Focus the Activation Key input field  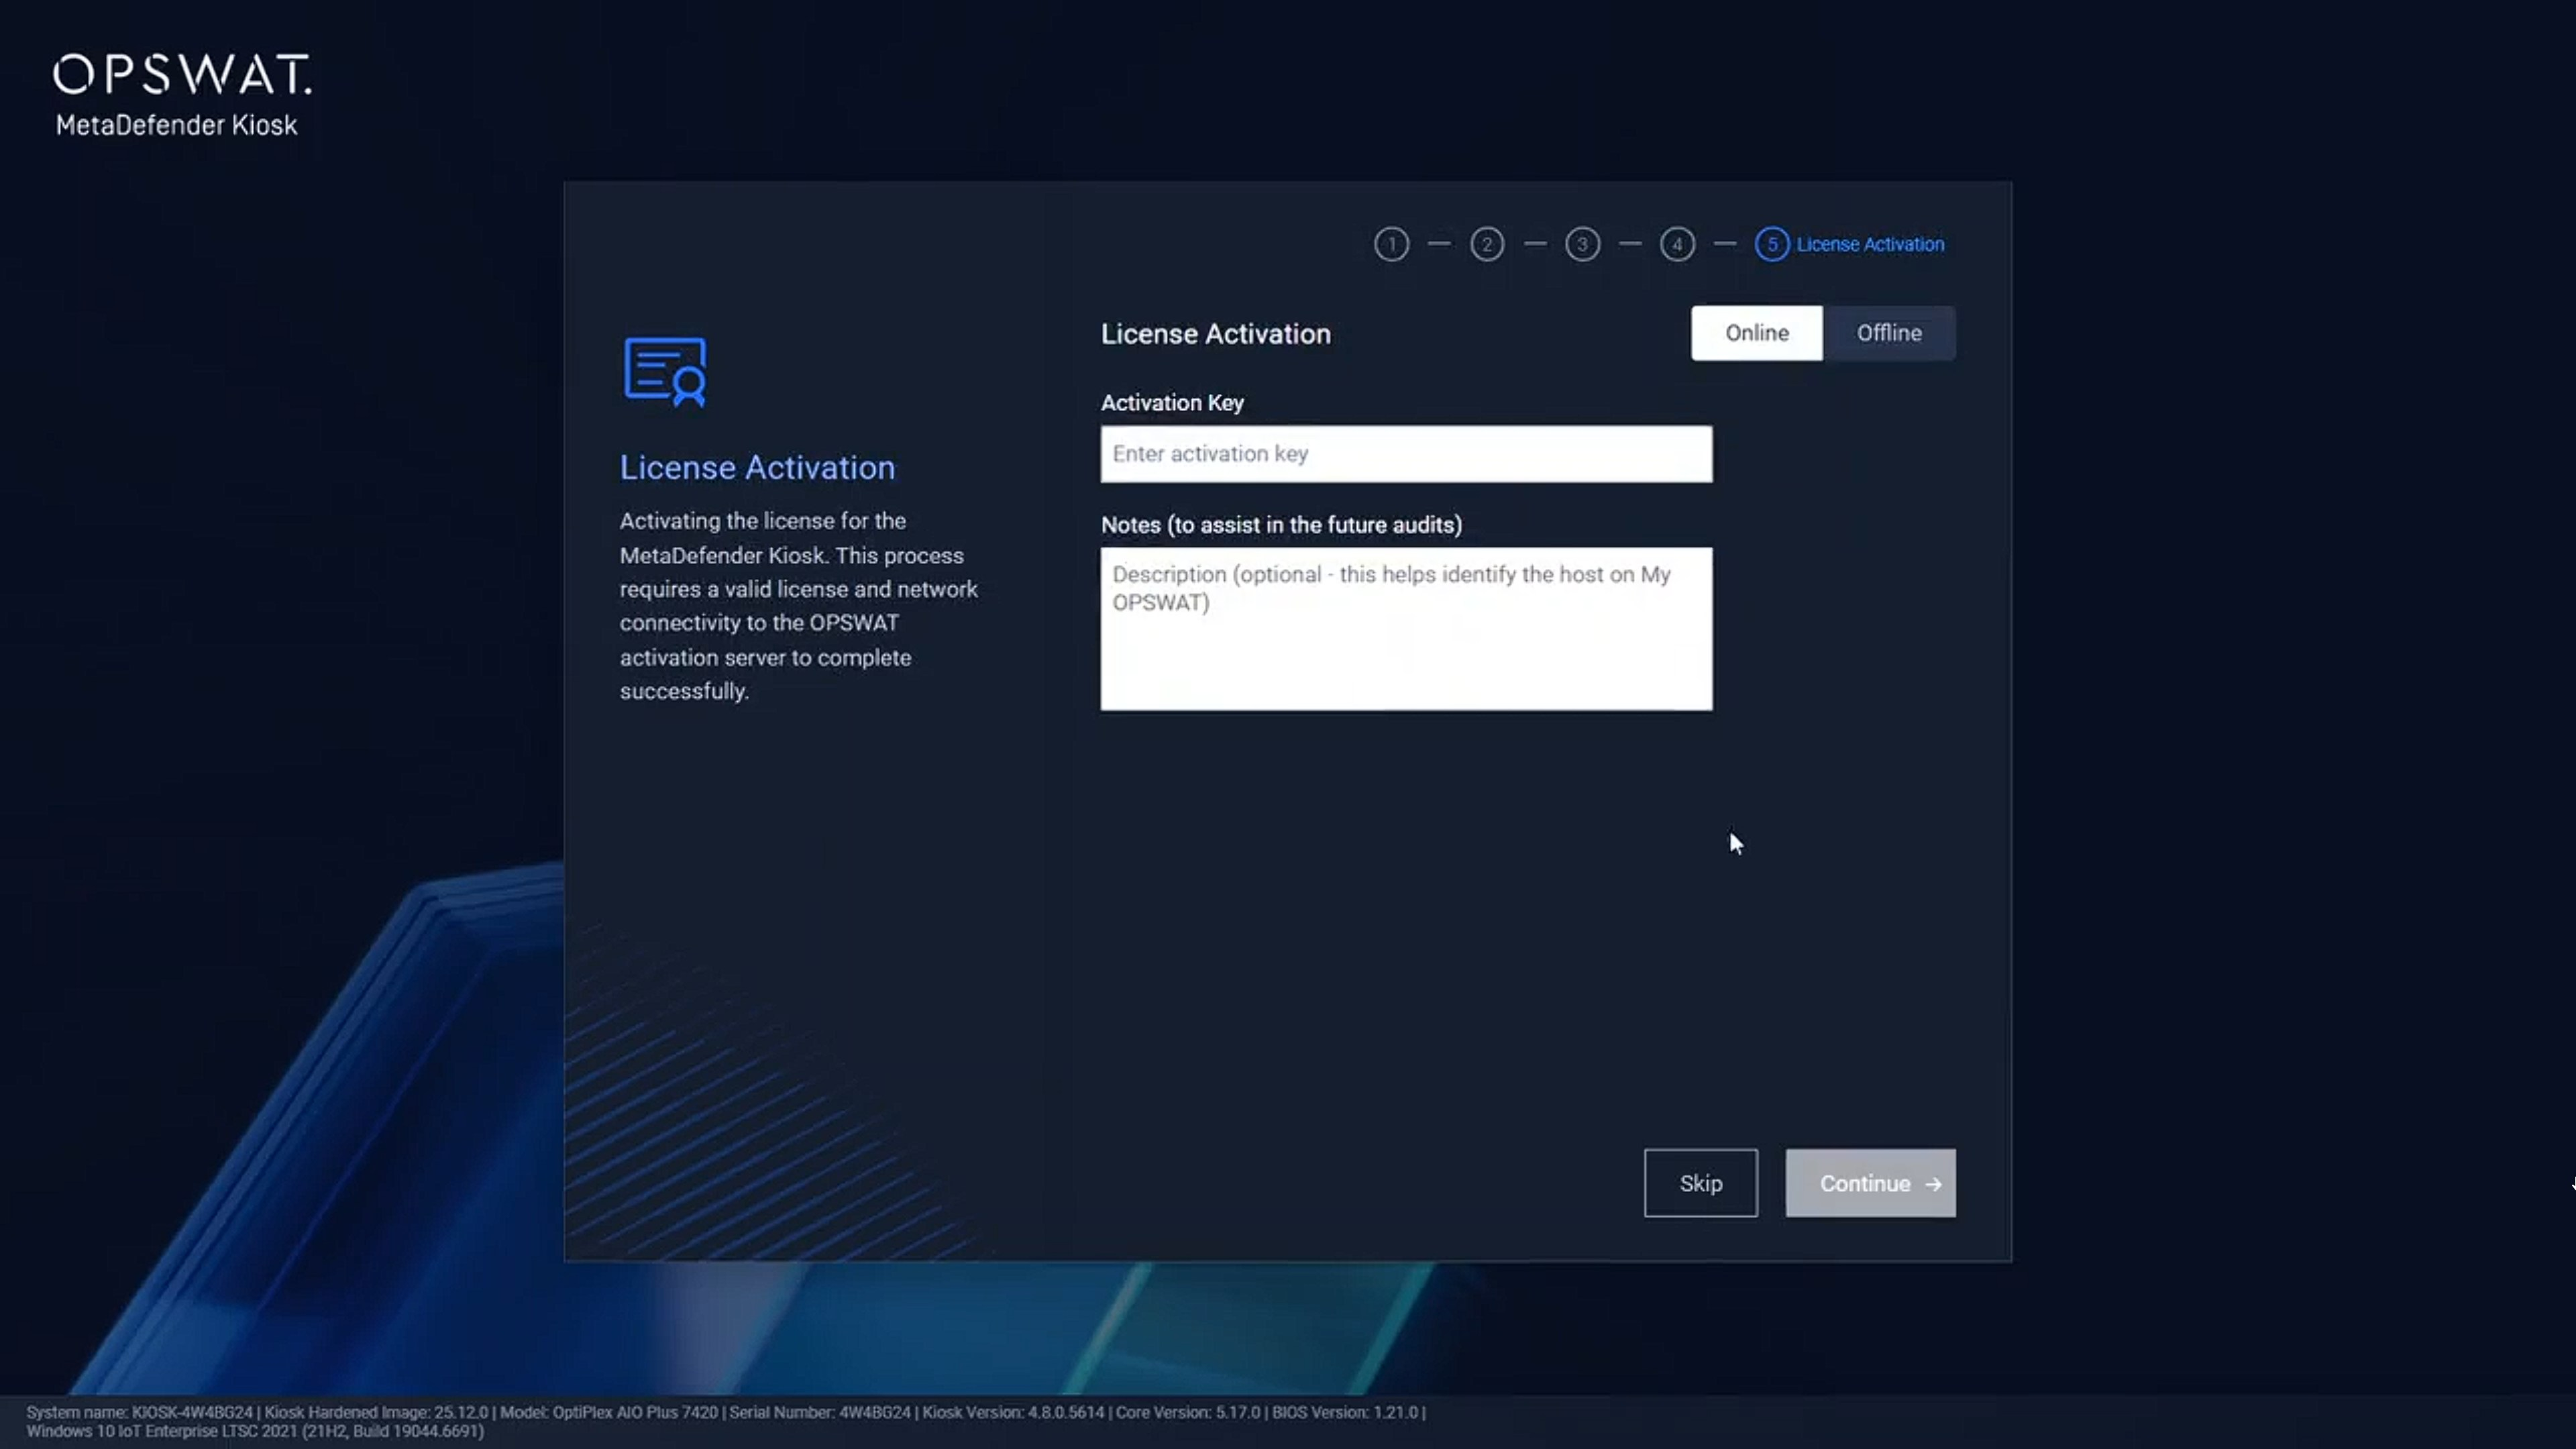click(1405, 454)
